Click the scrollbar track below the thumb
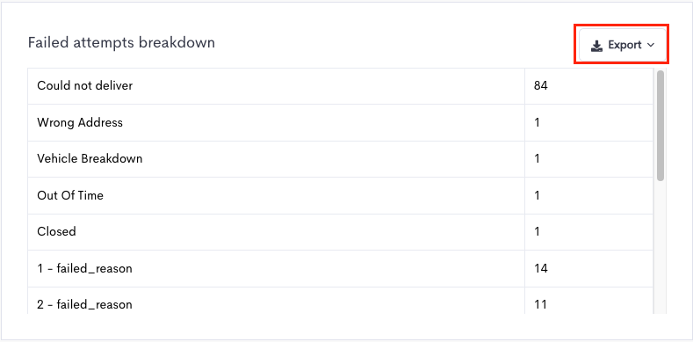This screenshot has width=693, height=342. [x=661, y=248]
